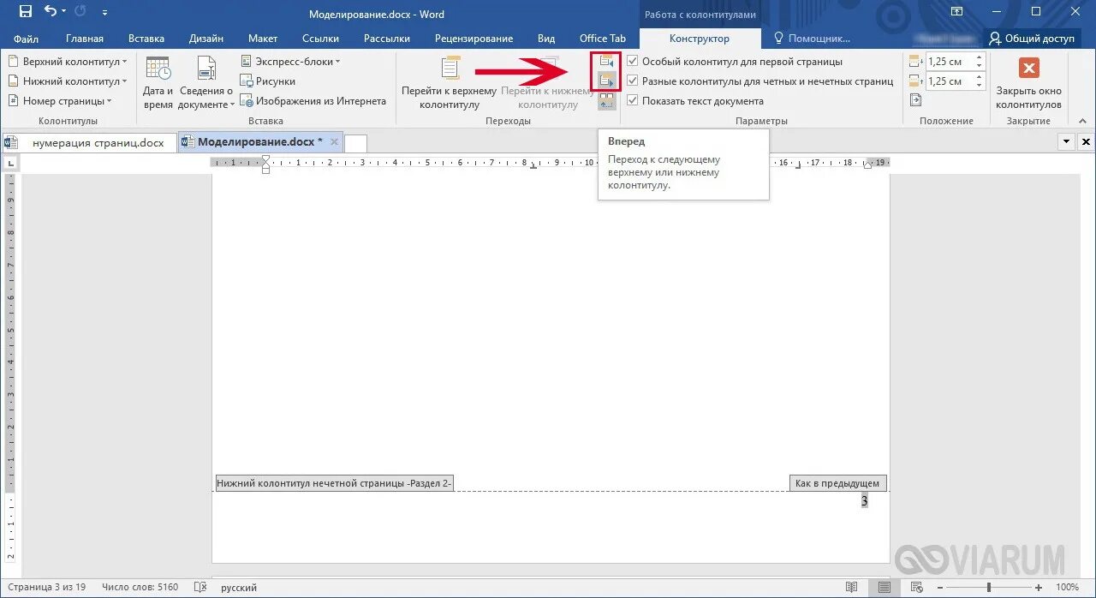This screenshot has width=1096, height=598.
Task: Switch to the Вид tab
Action: (546, 39)
